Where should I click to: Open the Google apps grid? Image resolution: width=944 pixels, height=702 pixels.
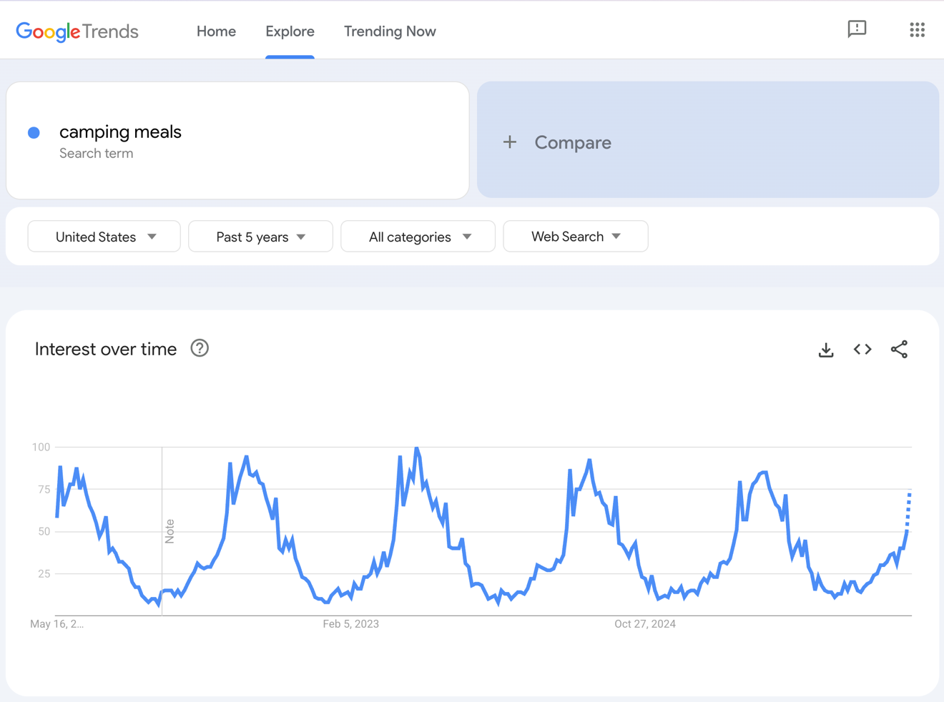(917, 29)
